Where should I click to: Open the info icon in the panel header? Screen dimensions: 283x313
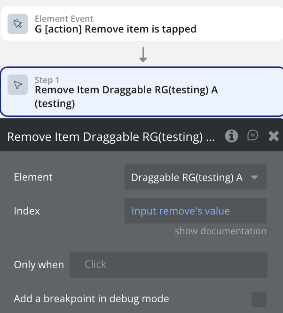(x=231, y=136)
